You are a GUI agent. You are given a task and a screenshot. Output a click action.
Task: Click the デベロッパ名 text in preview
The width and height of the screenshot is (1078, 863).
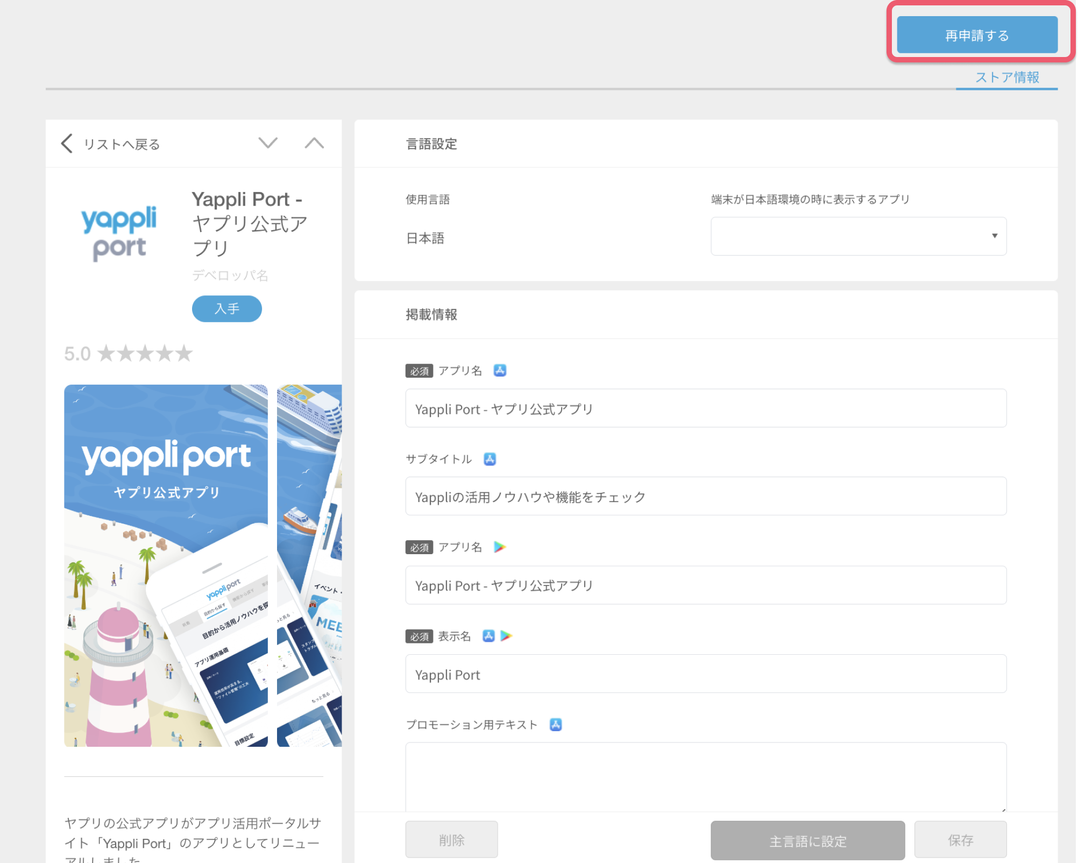point(230,275)
